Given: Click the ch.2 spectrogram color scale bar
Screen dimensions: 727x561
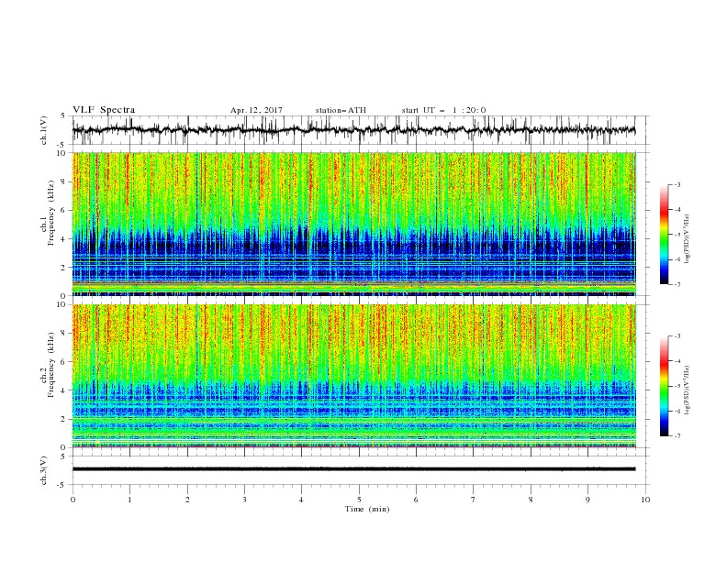Looking at the screenshot, I should (x=664, y=386).
